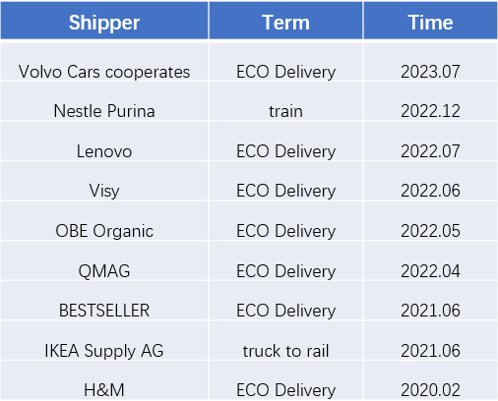Select the 2022.04 time cell
The image size is (498, 401).
tap(430, 260)
